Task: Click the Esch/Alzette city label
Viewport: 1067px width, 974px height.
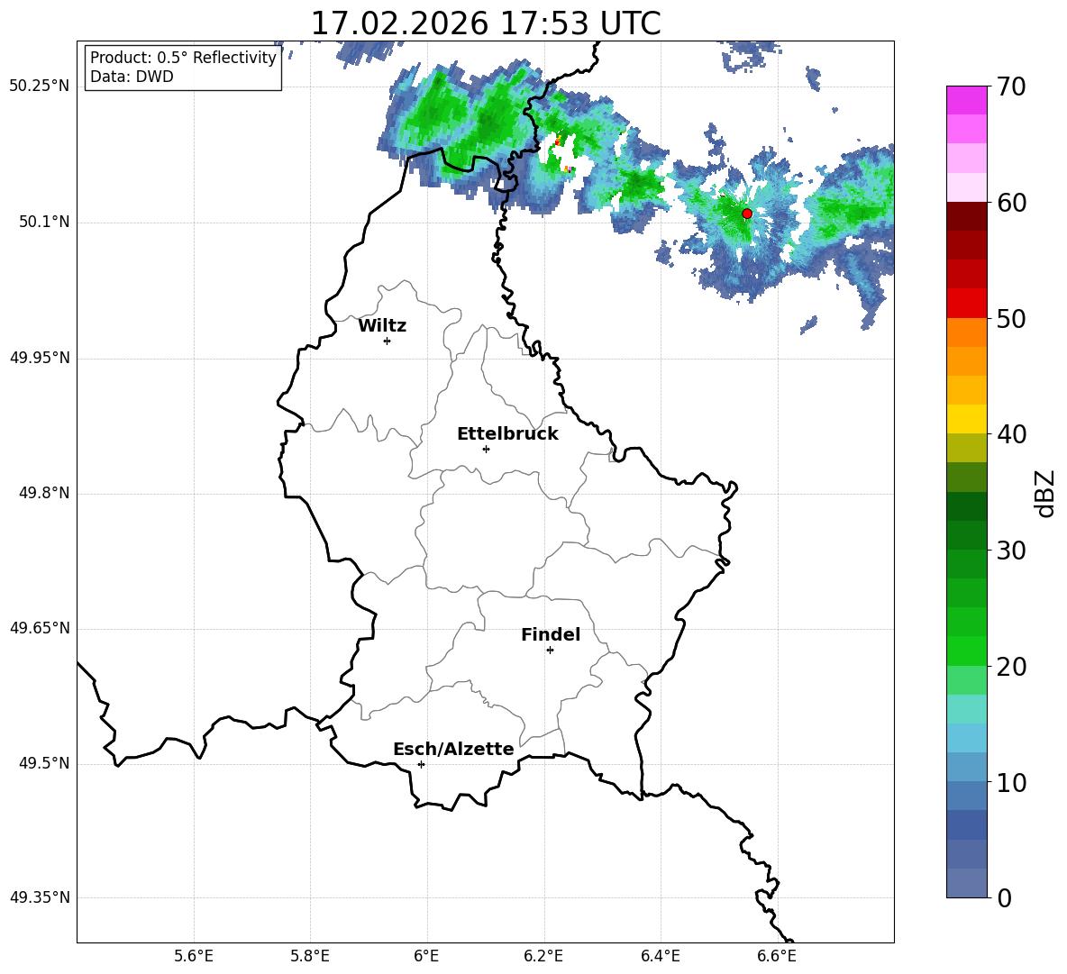Action: (x=453, y=749)
